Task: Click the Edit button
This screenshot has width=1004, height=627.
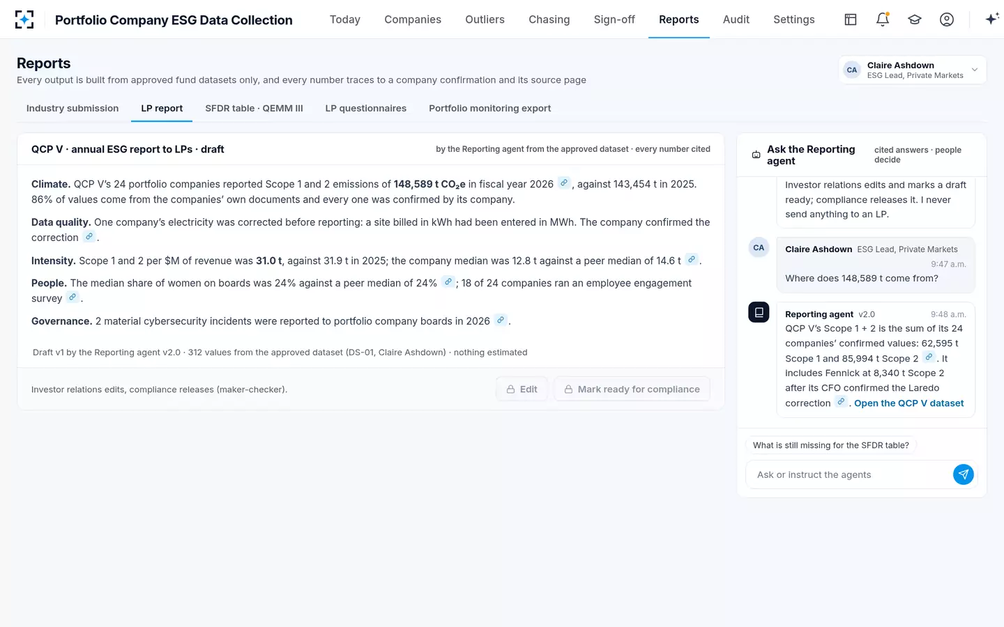Action: click(x=522, y=389)
